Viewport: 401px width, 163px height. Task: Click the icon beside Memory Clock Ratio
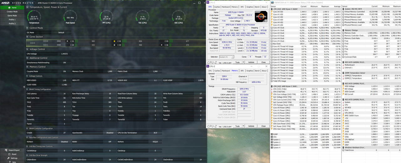[x=343, y=38]
